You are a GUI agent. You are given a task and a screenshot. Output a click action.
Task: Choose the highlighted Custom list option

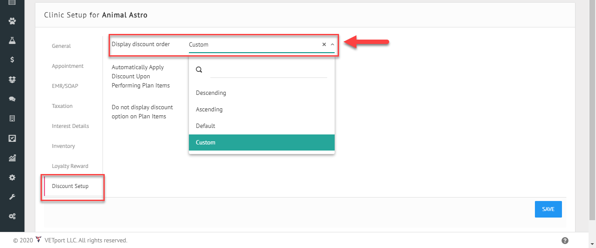coord(262,142)
